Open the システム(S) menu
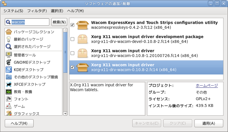Image resolution: width=228 pixels, height=132 pixels. tap(13, 11)
